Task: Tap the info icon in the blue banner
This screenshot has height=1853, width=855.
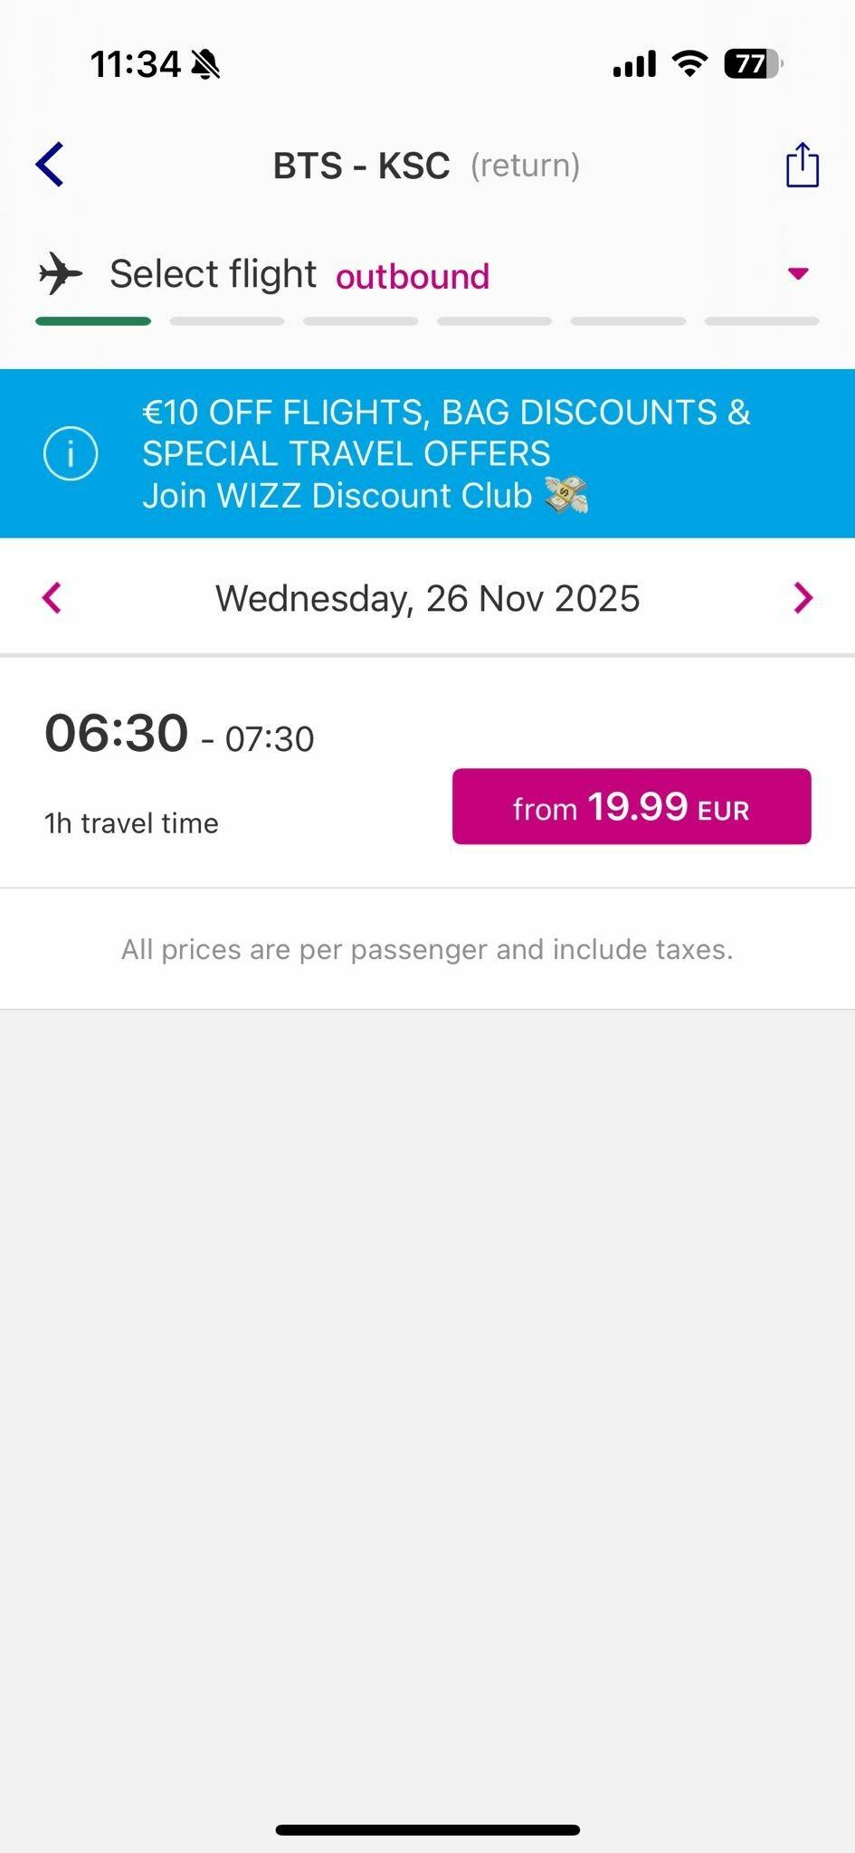Action: pos(71,453)
